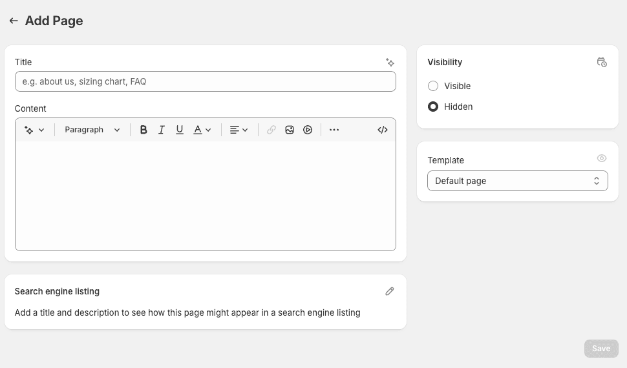
Task: Insert a video into content
Action: click(308, 130)
